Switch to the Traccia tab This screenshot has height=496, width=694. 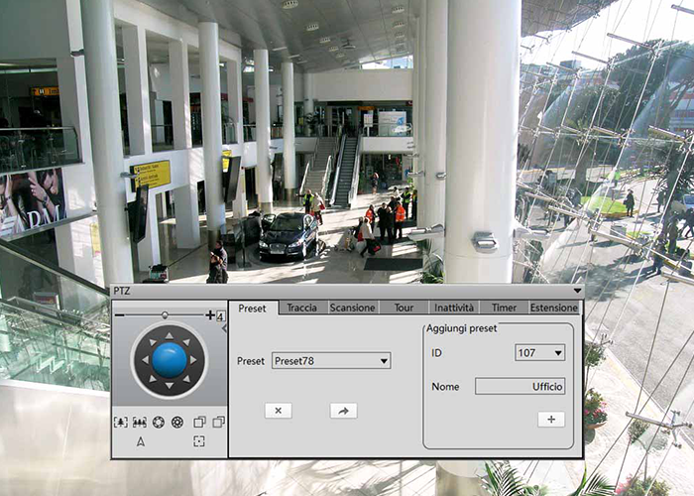pos(301,308)
